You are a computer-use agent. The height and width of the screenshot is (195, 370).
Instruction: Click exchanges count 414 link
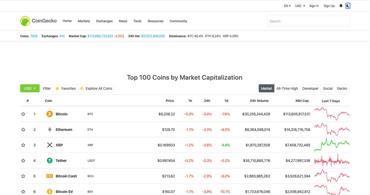click(62, 36)
